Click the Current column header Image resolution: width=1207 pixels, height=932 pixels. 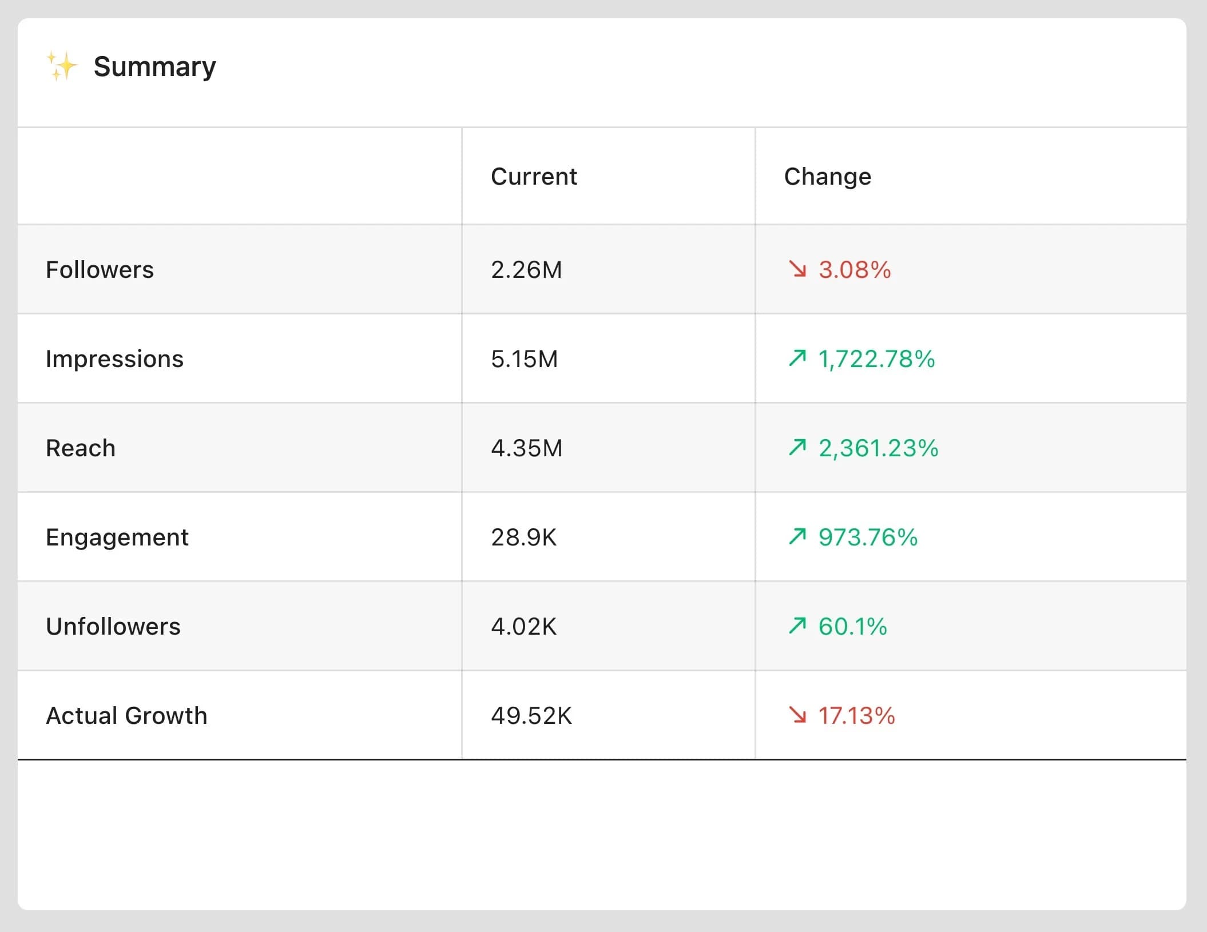click(x=534, y=177)
